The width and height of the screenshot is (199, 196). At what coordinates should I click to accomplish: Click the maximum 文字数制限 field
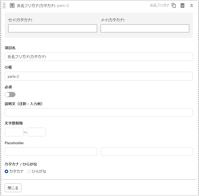(x=36, y=132)
